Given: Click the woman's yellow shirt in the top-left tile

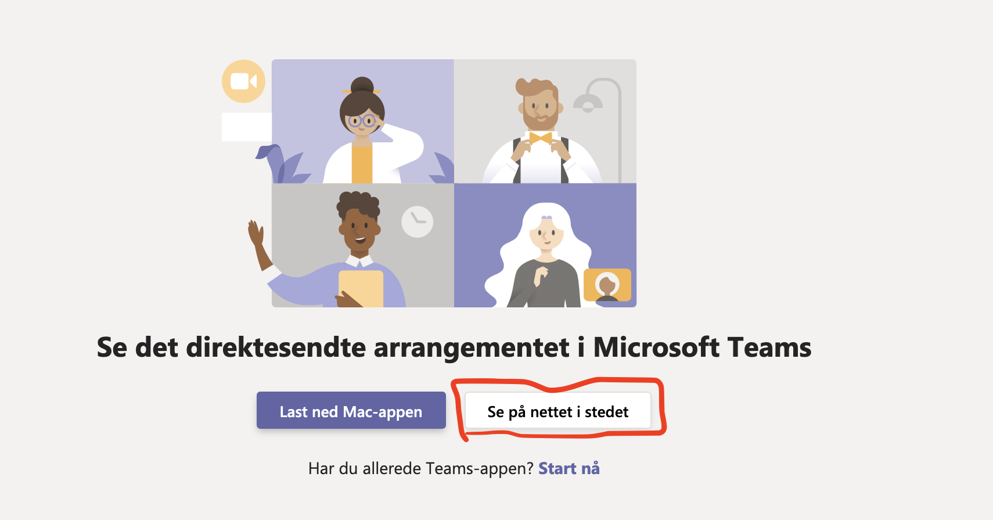Looking at the screenshot, I should coord(362,164).
